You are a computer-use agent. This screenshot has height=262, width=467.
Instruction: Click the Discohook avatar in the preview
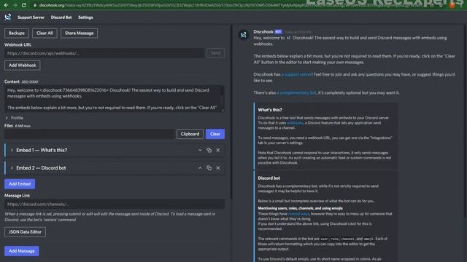(243, 35)
